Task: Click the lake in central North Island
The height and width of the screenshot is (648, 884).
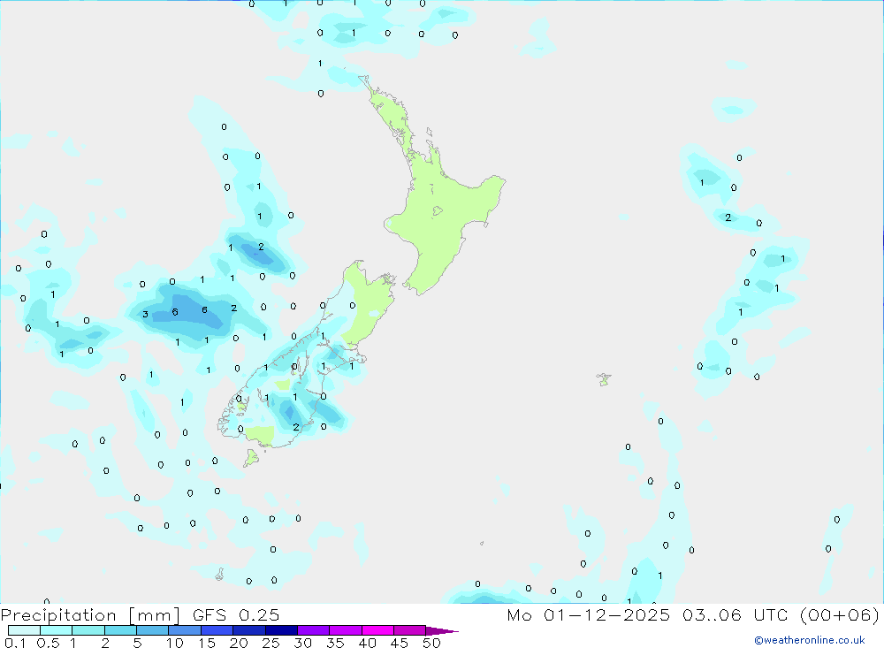Action: 438,211
